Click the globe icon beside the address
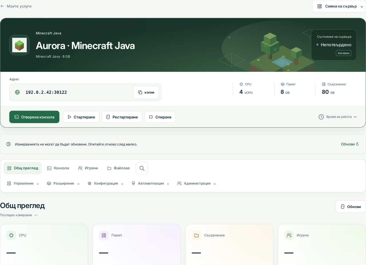This screenshot has height=265, width=366. 17,92
